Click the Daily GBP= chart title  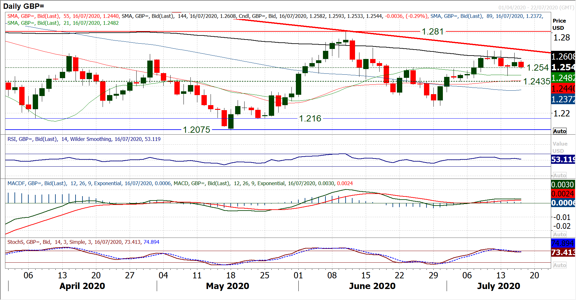24,6
